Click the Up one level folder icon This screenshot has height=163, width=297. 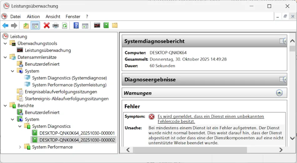pyautogui.click(x=26, y=26)
